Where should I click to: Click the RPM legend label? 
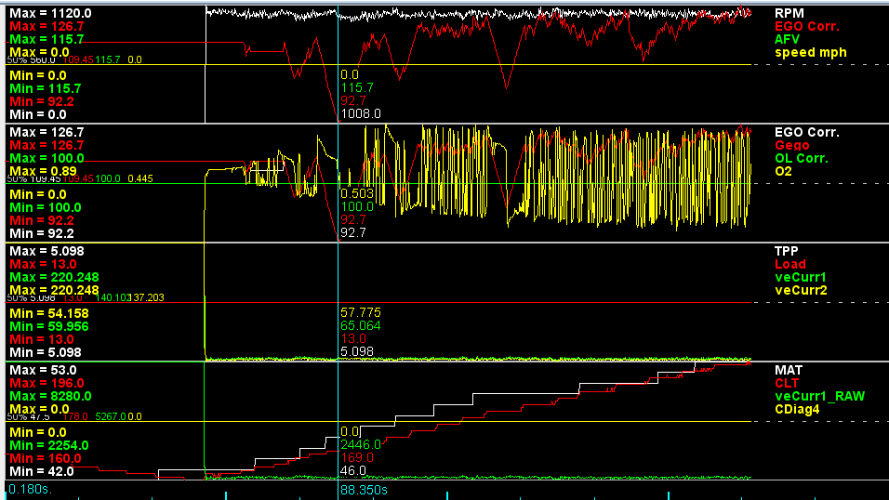click(x=788, y=13)
